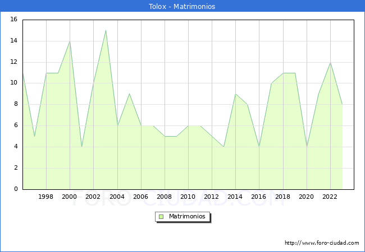Select the 2003 peak data point at 15
The height and width of the screenshot is (252, 365).
tap(106, 30)
